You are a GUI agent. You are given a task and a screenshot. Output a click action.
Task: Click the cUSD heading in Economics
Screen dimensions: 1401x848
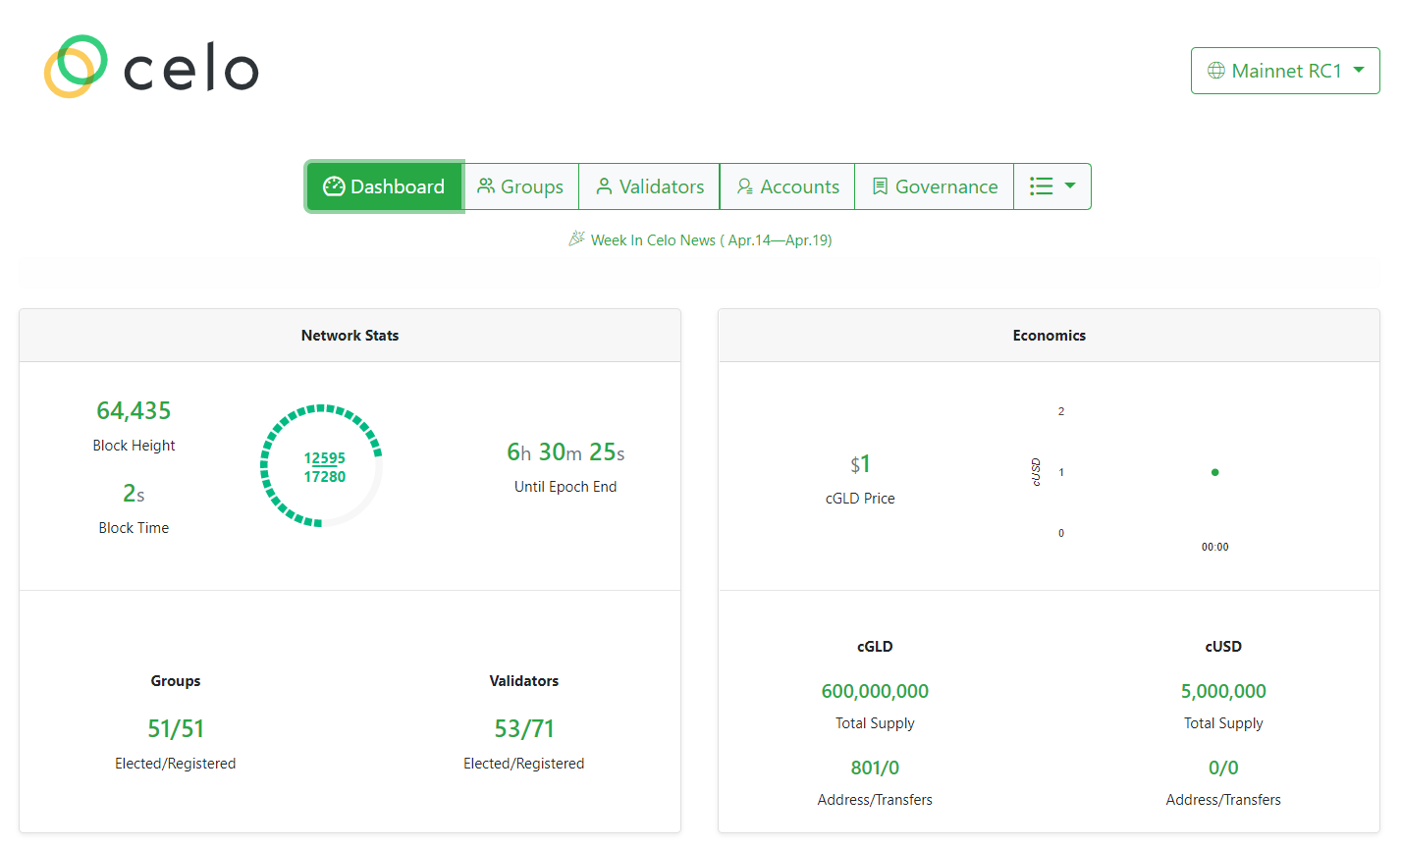pyautogui.click(x=1223, y=647)
